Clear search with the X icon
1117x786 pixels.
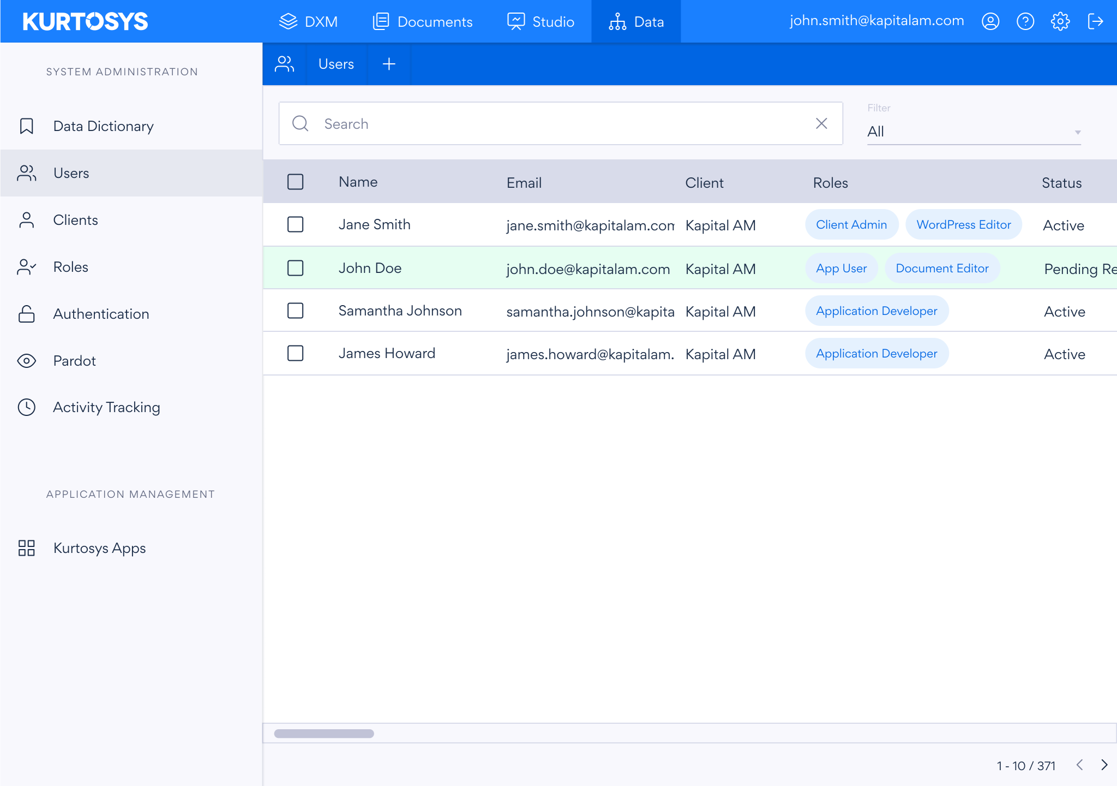pyautogui.click(x=821, y=124)
